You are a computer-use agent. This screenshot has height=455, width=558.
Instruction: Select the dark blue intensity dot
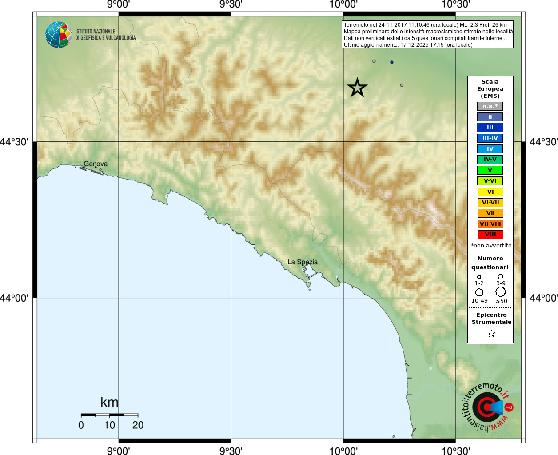pos(391,62)
